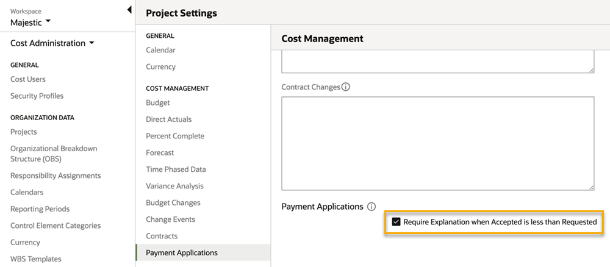Viewport: 610px width, 267px height.
Task: Click inside the Contract Changes text area
Action: [x=437, y=143]
